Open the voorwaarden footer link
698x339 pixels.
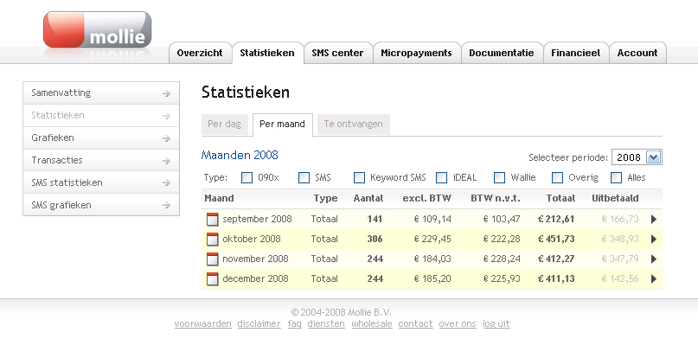(x=203, y=324)
